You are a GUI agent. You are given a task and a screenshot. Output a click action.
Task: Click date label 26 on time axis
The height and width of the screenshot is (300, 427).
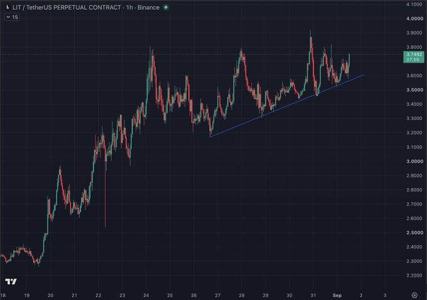pos(194,296)
